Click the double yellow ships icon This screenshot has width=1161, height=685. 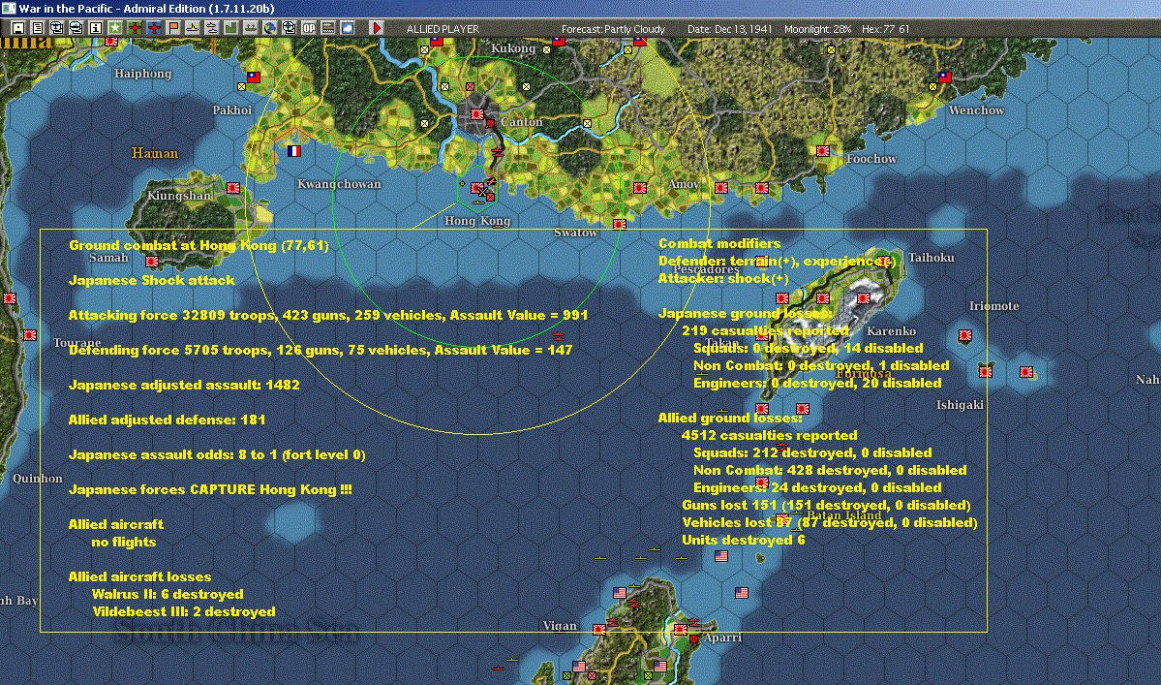coord(212,28)
